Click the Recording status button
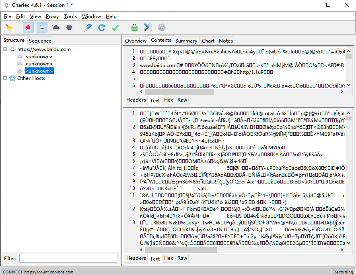The image size is (356, 275). tap(343, 272)
